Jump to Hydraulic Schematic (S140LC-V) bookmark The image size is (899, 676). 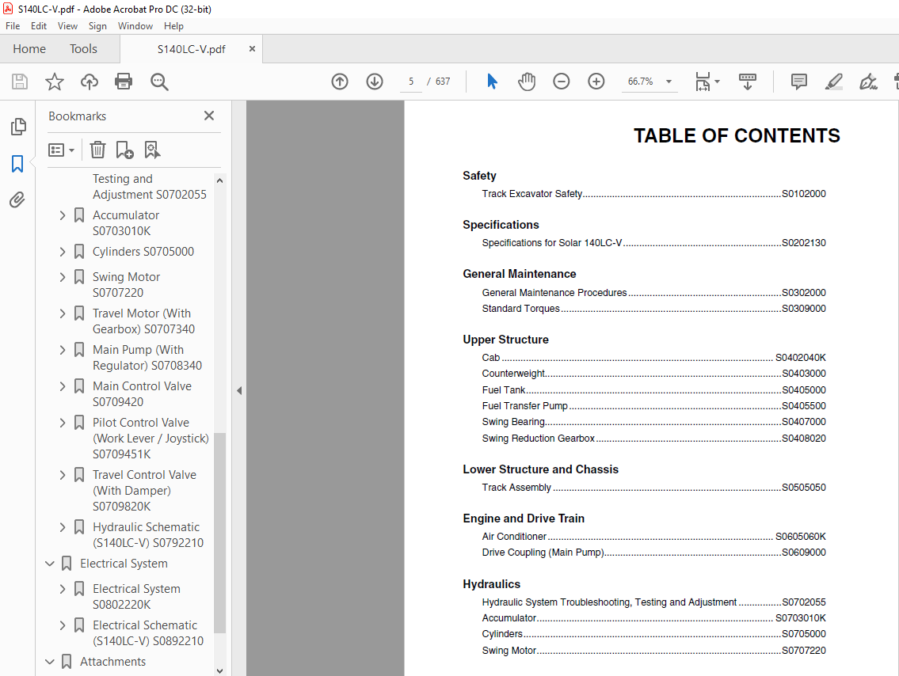[148, 535]
